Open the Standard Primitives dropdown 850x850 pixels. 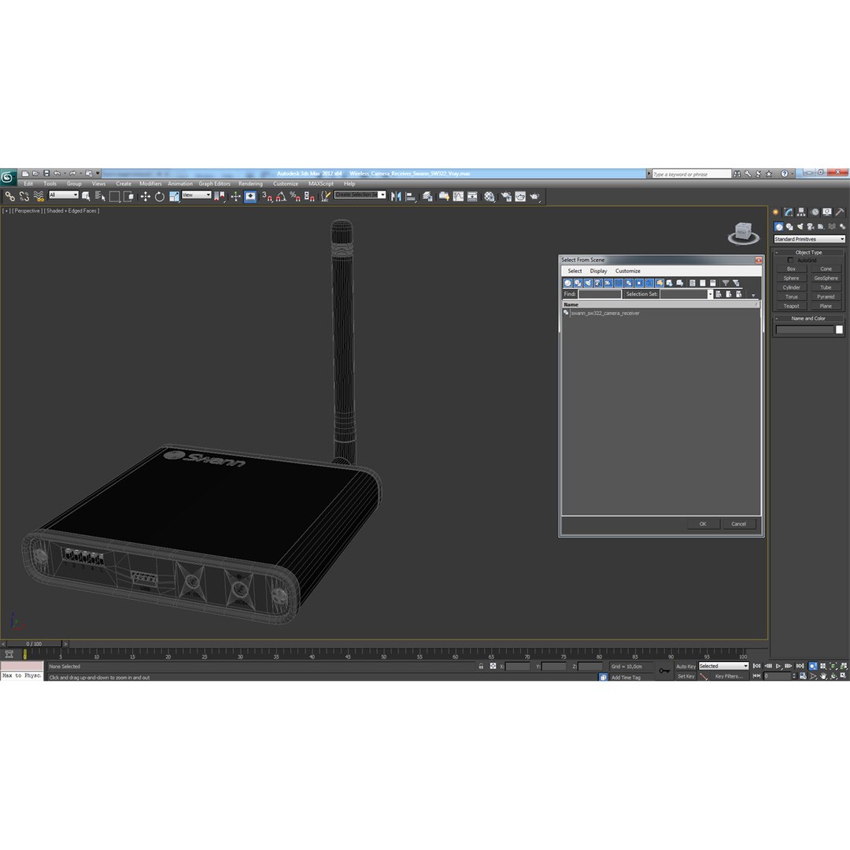809,239
